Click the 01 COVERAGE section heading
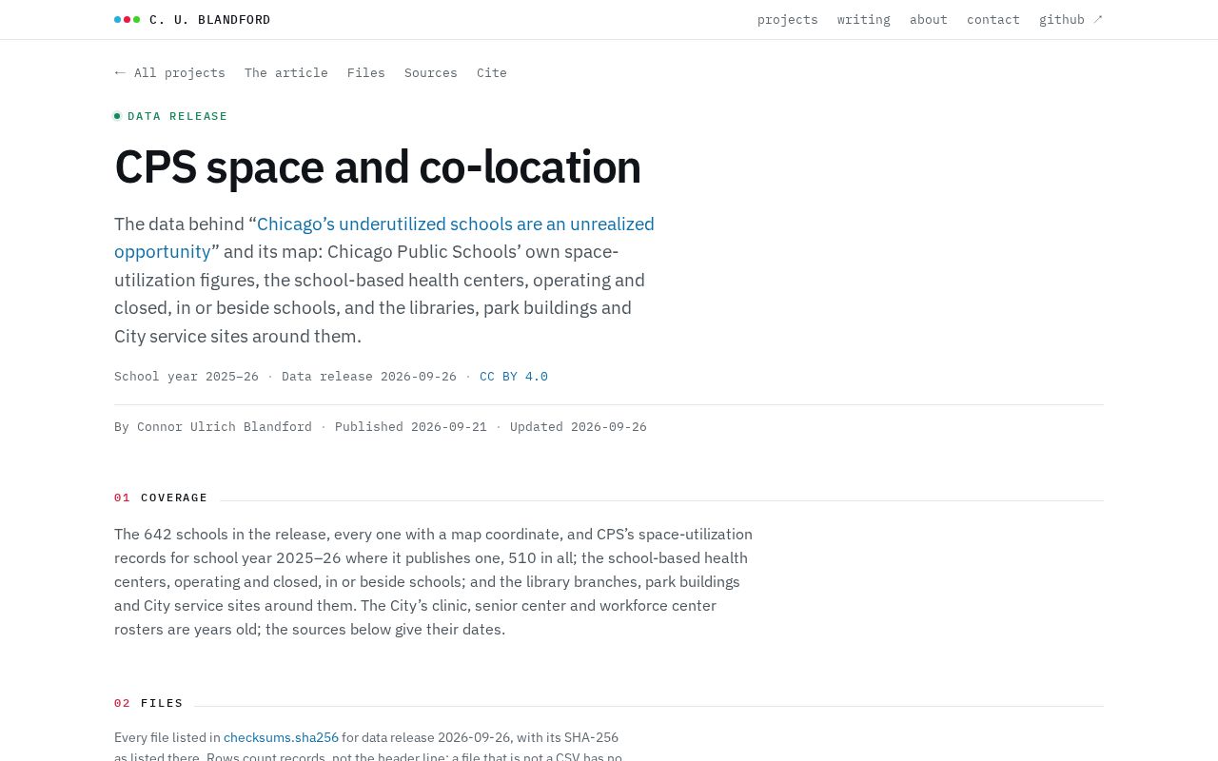The height and width of the screenshot is (761, 1218). click(x=161, y=498)
